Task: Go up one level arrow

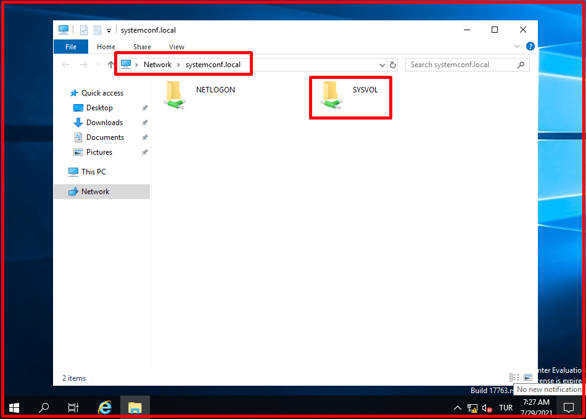Action: (110, 65)
